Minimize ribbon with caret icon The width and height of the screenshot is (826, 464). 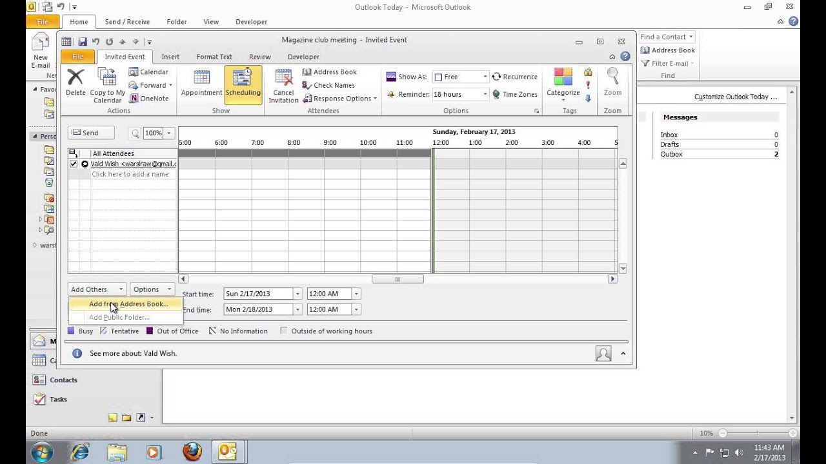[x=612, y=57]
